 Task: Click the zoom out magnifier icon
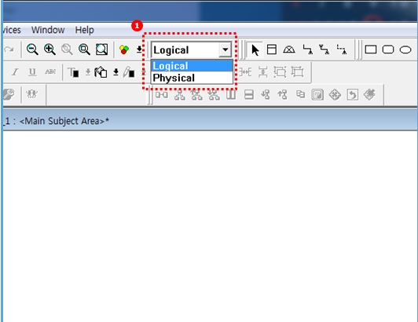coord(32,49)
